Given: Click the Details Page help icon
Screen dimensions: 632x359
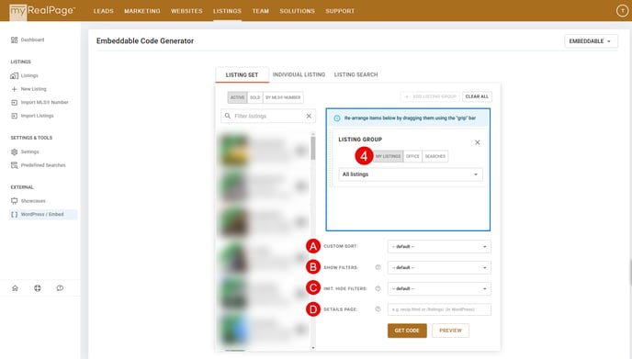Looking at the screenshot, I should pyautogui.click(x=378, y=309).
